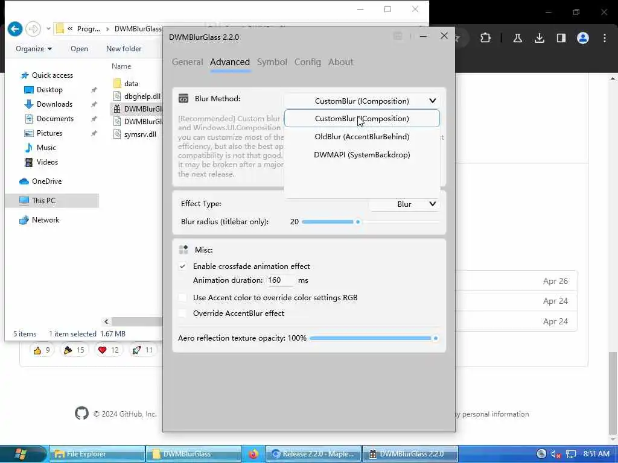Switch to the General tab
Image resolution: width=618 pixels, height=463 pixels.
pos(187,62)
